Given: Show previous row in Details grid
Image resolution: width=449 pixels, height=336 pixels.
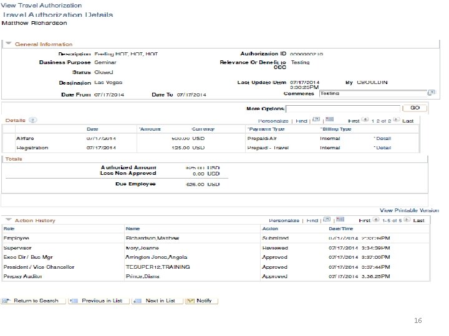Looking at the screenshot, I should (x=365, y=119).
